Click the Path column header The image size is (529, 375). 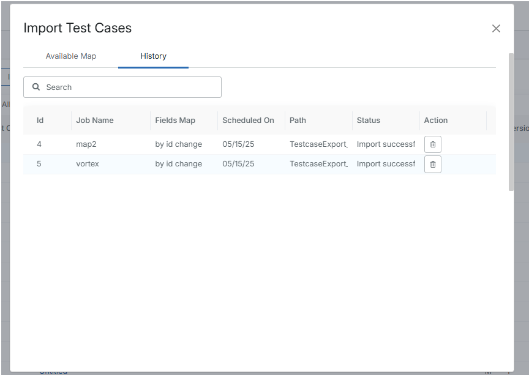pyautogui.click(x=298, y=120)
